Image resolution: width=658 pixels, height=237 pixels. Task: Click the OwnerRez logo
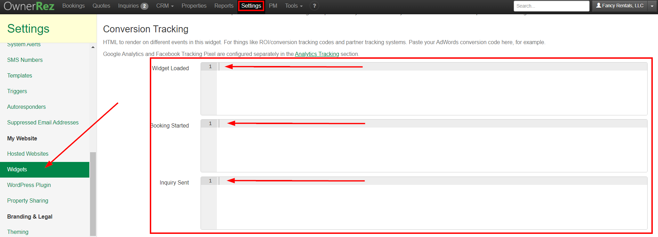[29, 6]
